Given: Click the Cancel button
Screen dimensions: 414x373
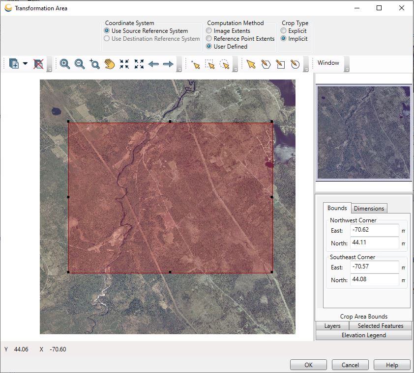Looking at the screenshot, I should [x=350, y=365].
